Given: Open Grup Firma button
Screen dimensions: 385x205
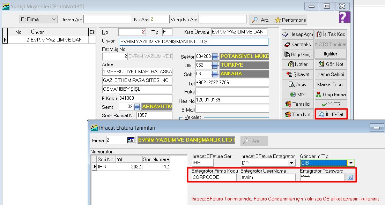Looking at the screenshot, I should (331, 94).
